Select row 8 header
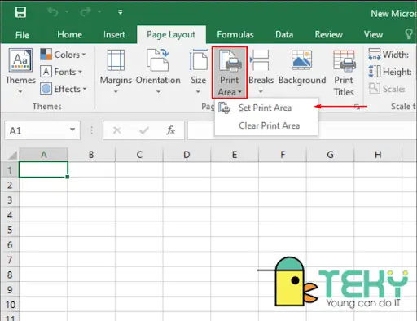The height and width of the screenshot is (321, 417). (10, 275)
